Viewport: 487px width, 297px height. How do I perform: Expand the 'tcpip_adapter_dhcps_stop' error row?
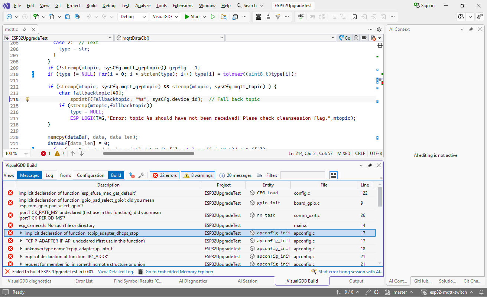21,233
